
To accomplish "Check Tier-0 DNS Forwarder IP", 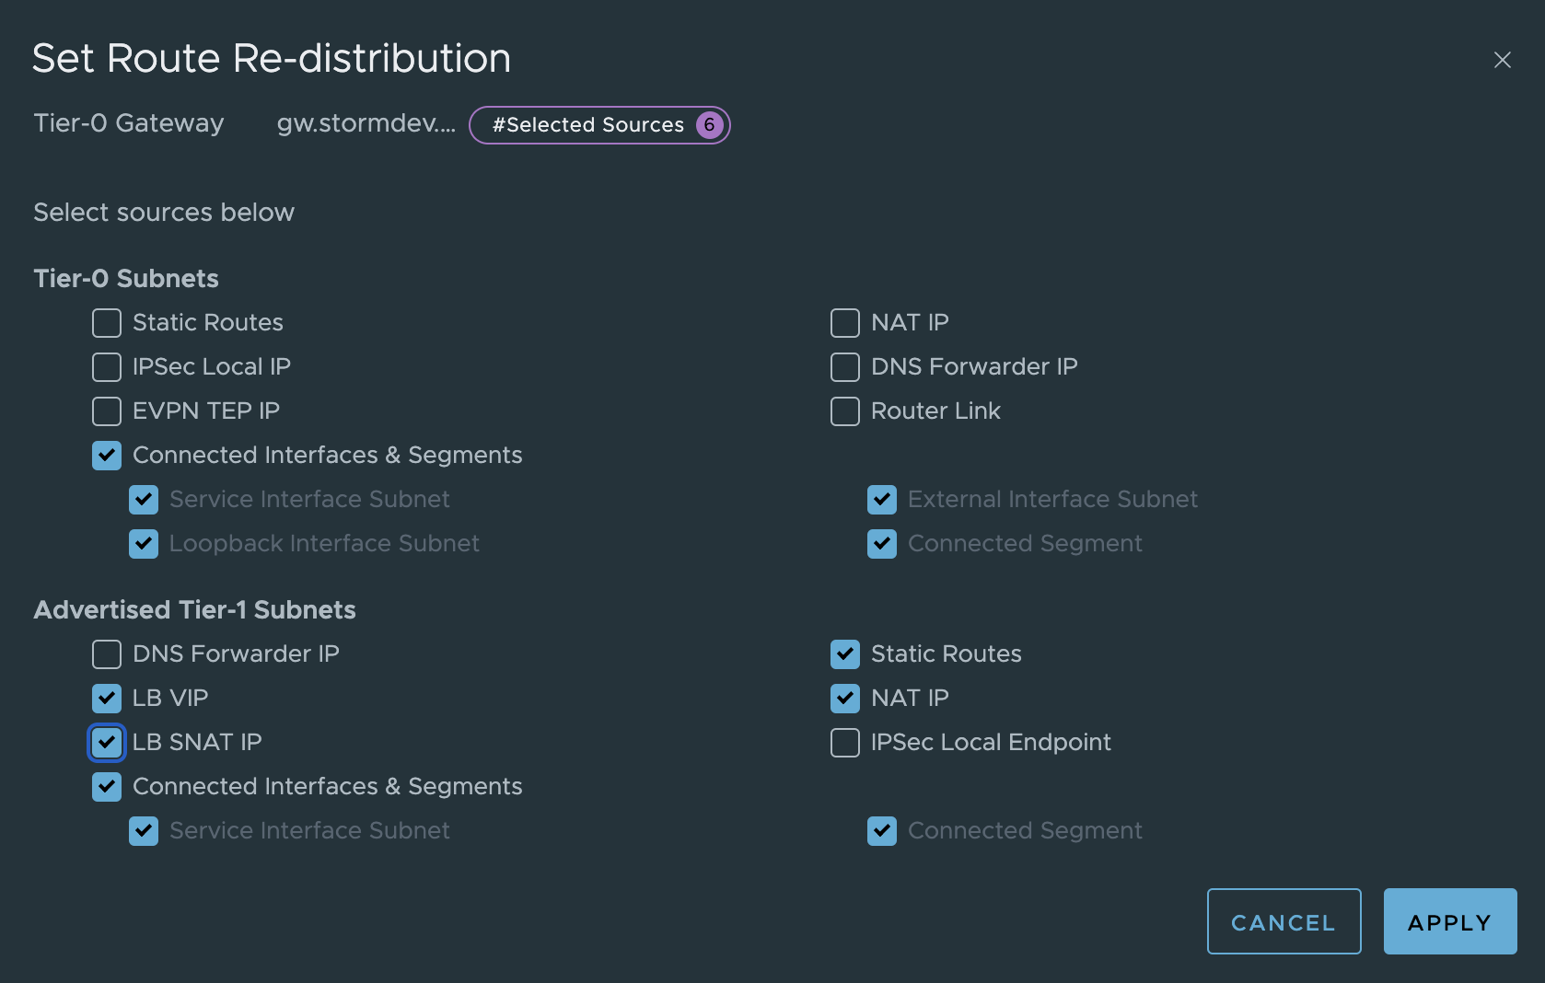I will click(845, 367).
